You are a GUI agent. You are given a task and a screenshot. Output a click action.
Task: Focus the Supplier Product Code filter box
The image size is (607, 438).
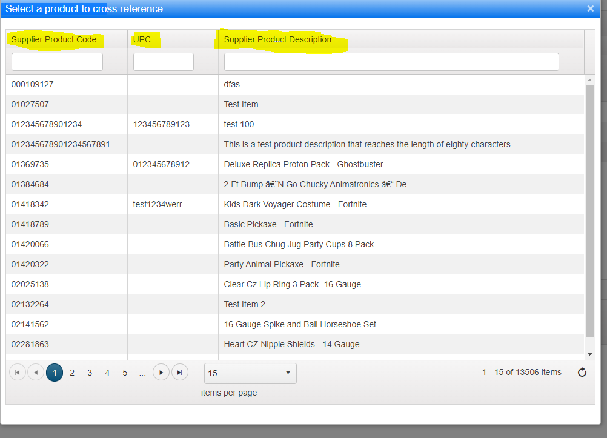click(x=58, y=62)
